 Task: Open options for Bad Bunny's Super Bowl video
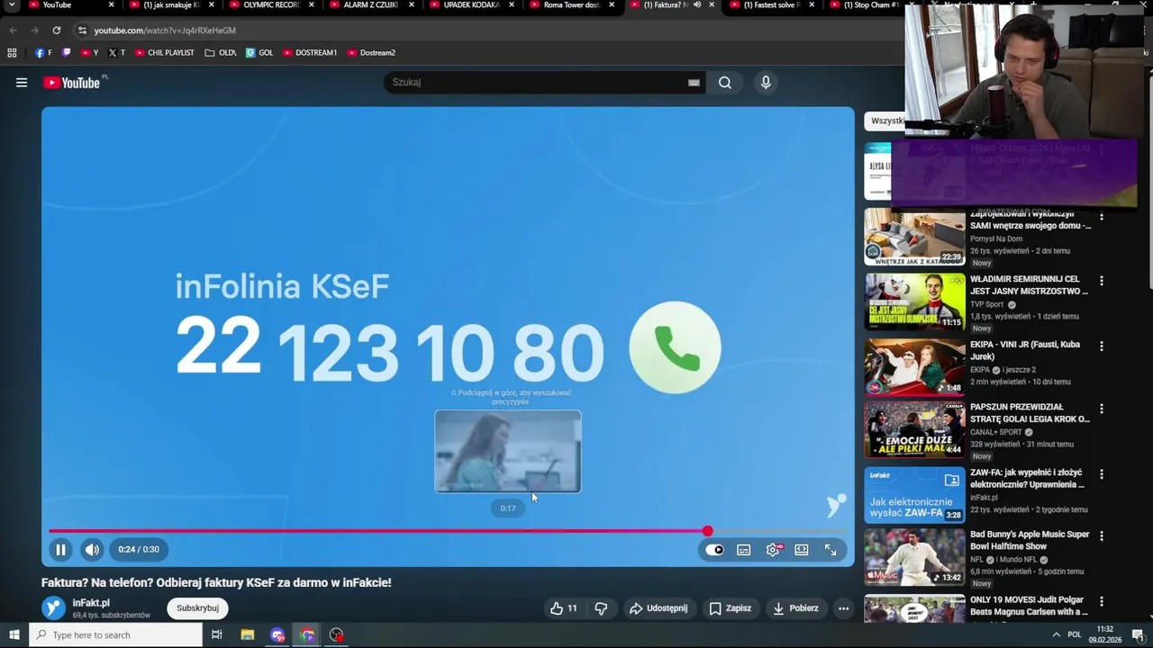(1101, 536)
